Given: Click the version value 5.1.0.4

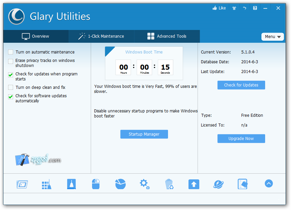Looking at the screenshot, I should click(248, 52).
